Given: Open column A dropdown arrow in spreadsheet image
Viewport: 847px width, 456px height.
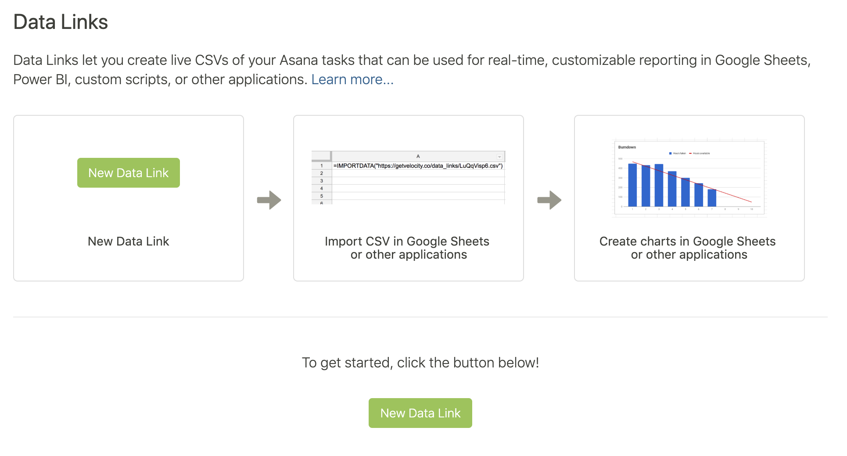Looking at the screenshot, I should click(499, 157).
